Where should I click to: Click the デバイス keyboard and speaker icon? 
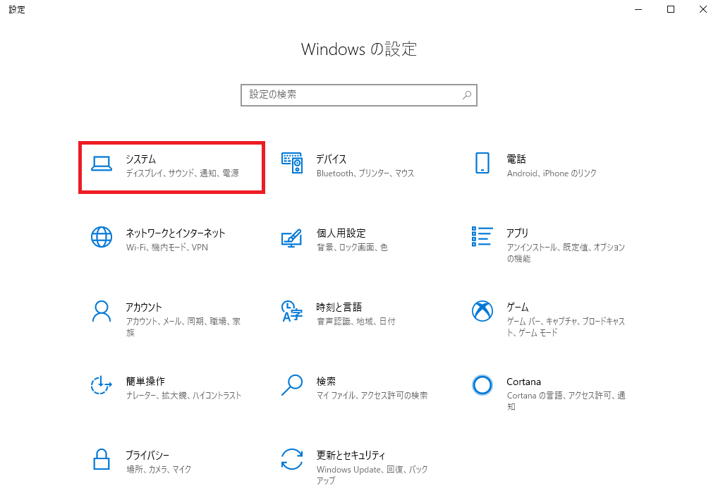(x=292, y=163)
